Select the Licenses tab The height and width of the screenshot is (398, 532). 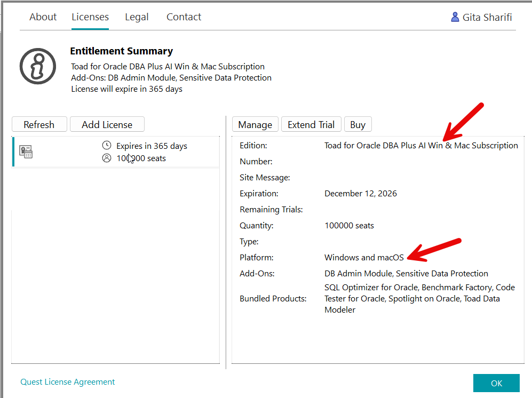(x=90, y=17)
